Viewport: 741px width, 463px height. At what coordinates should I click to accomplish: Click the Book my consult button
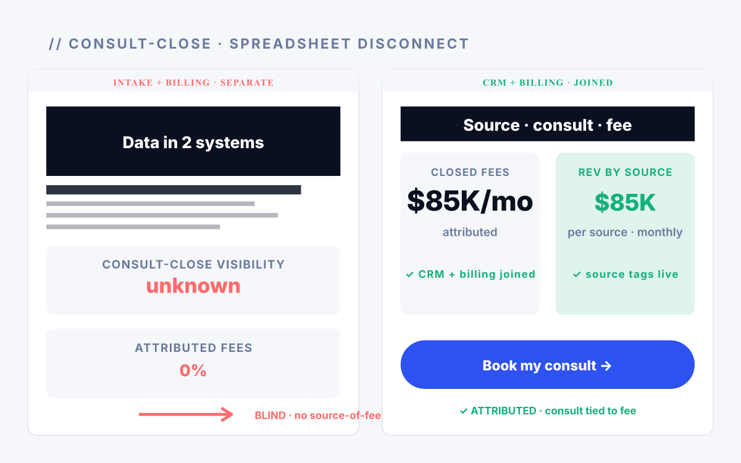point(547,364)
